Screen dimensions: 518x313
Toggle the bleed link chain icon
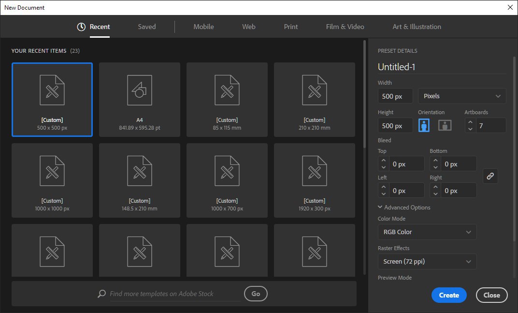tap(490, 176)
